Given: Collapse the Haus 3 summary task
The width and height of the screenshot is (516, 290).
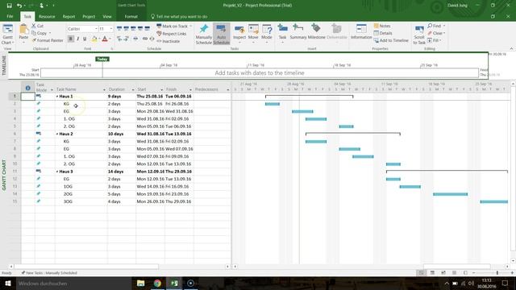Looking at the screenshot, I should click(57, 172).
